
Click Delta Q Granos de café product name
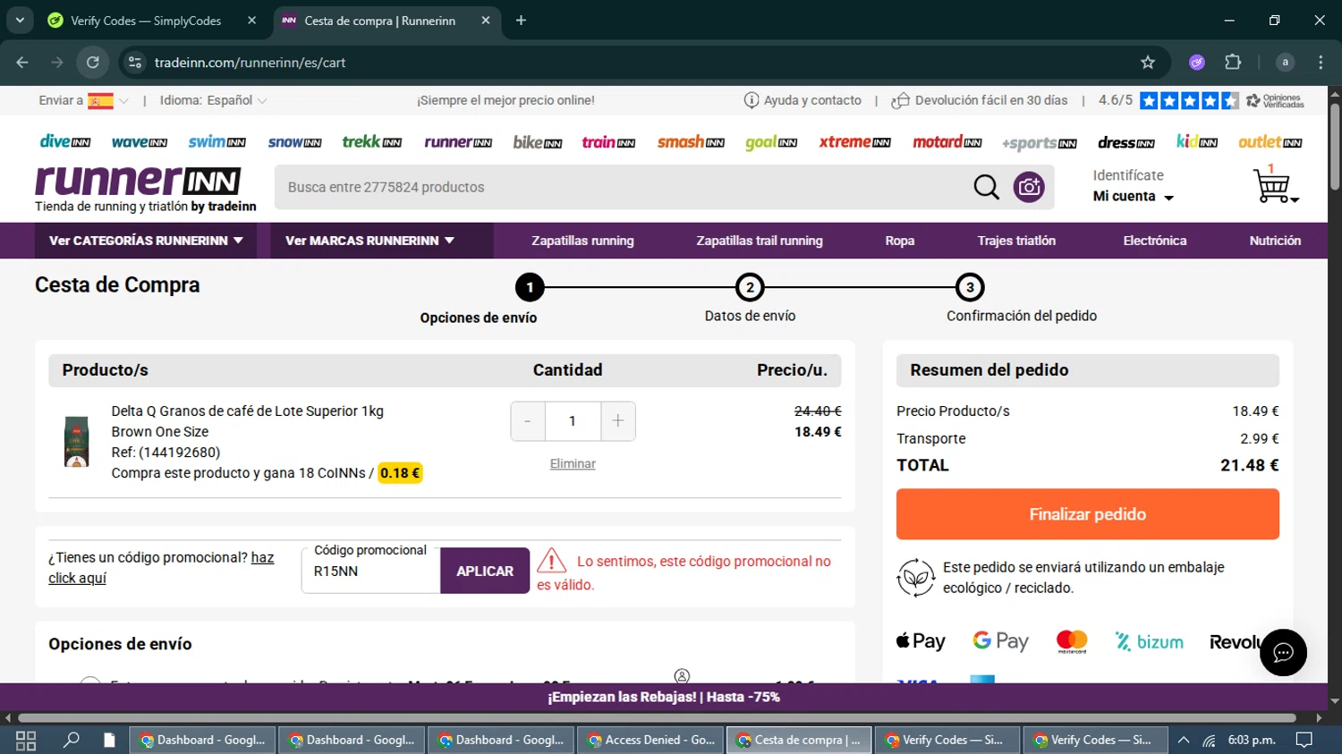click(x=247, y=411)
